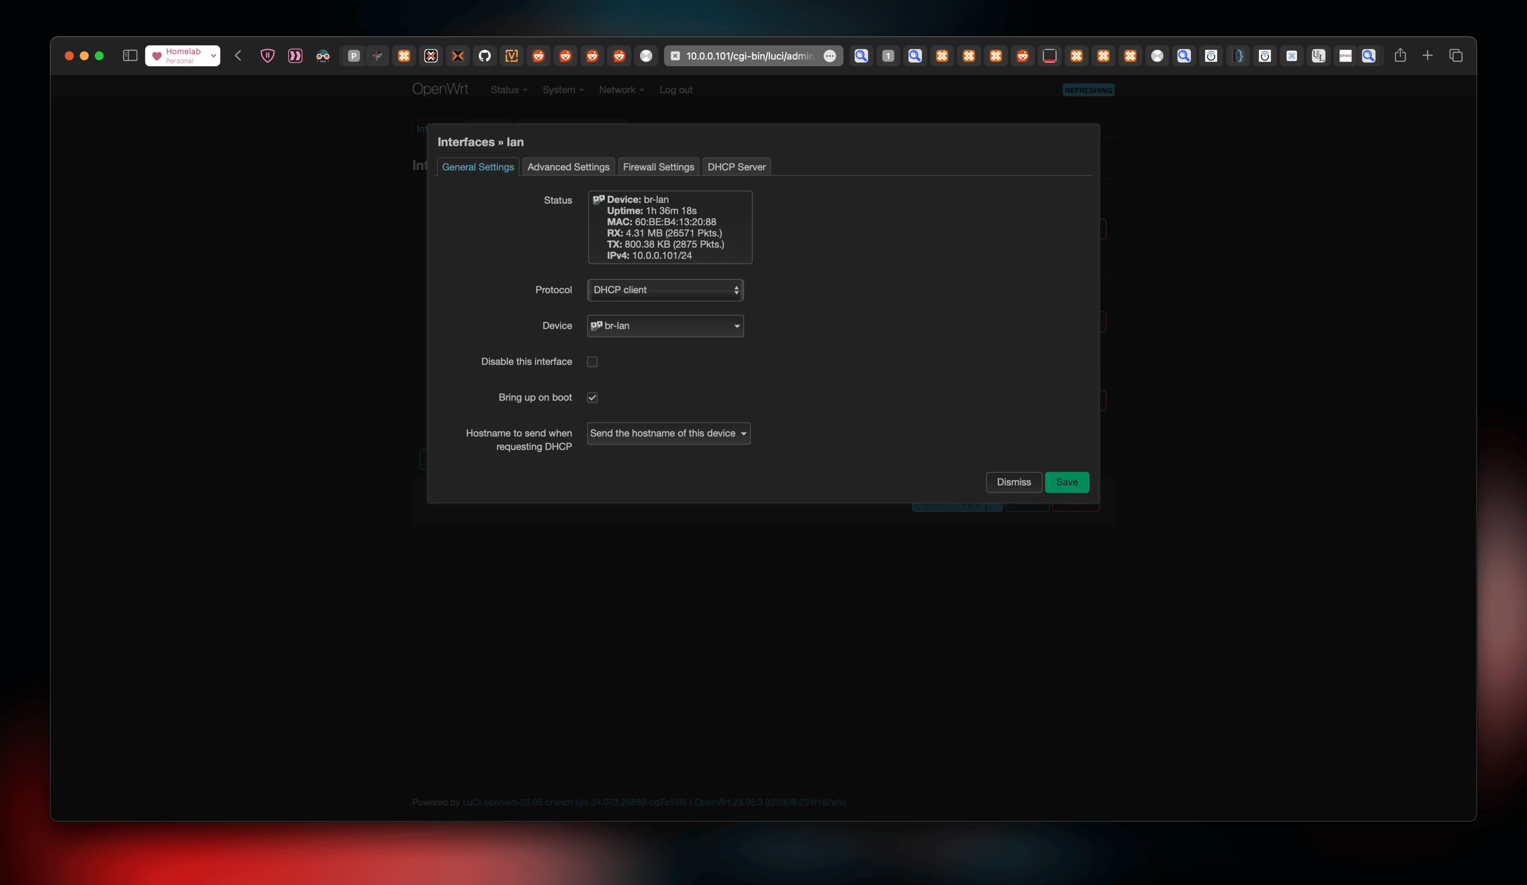This screenshot has height=885, width=1527.
Task: Switch to the Firewall Settings tab
Action: coord(658,166)
